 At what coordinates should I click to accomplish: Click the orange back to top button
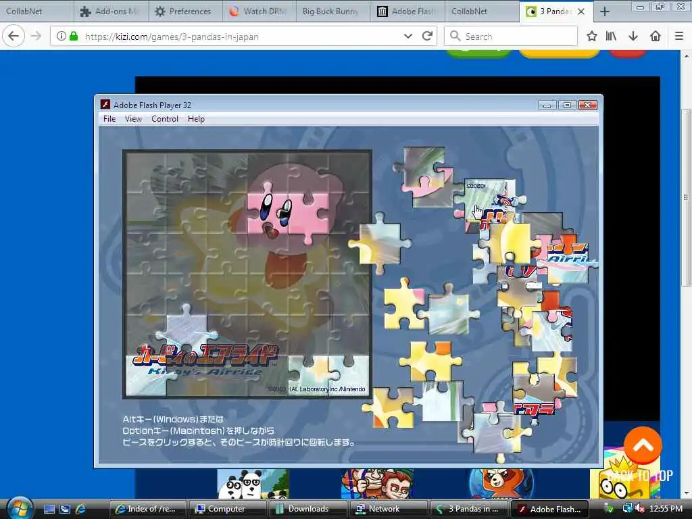pyautogui.click(x=643, y=445)
